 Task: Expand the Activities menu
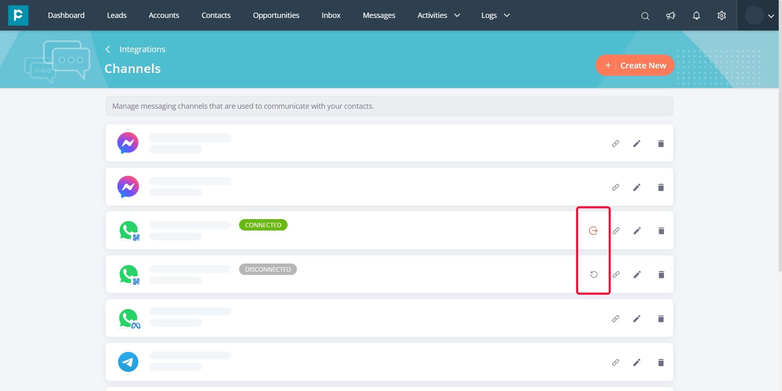[438, 15]
